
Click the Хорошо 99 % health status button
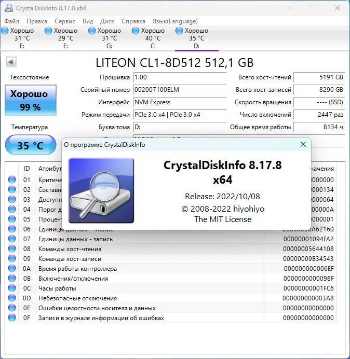[x=31, y=100]
